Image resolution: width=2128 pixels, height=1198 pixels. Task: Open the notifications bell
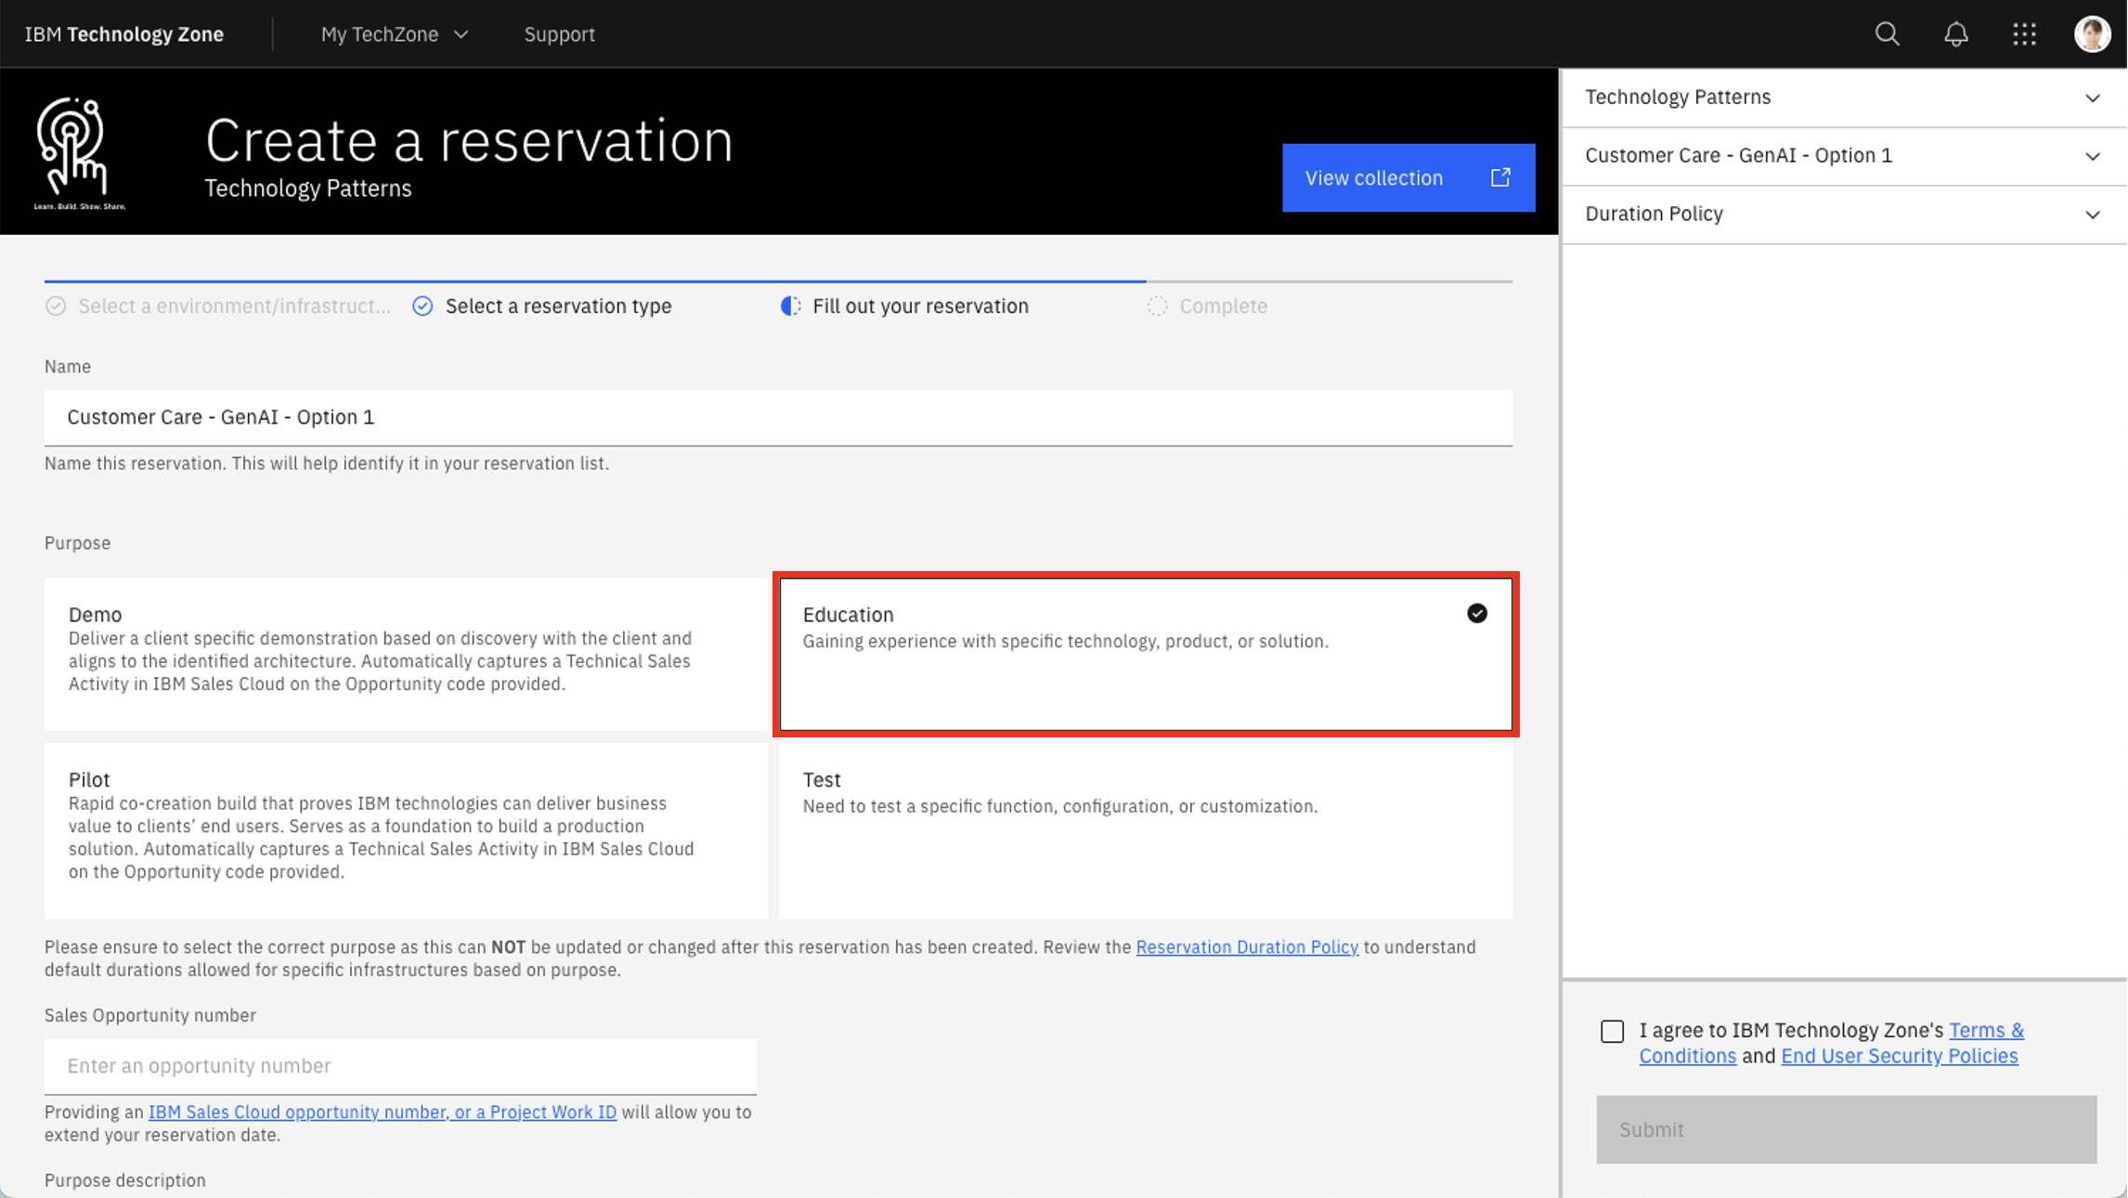(x=1956, y=34)
